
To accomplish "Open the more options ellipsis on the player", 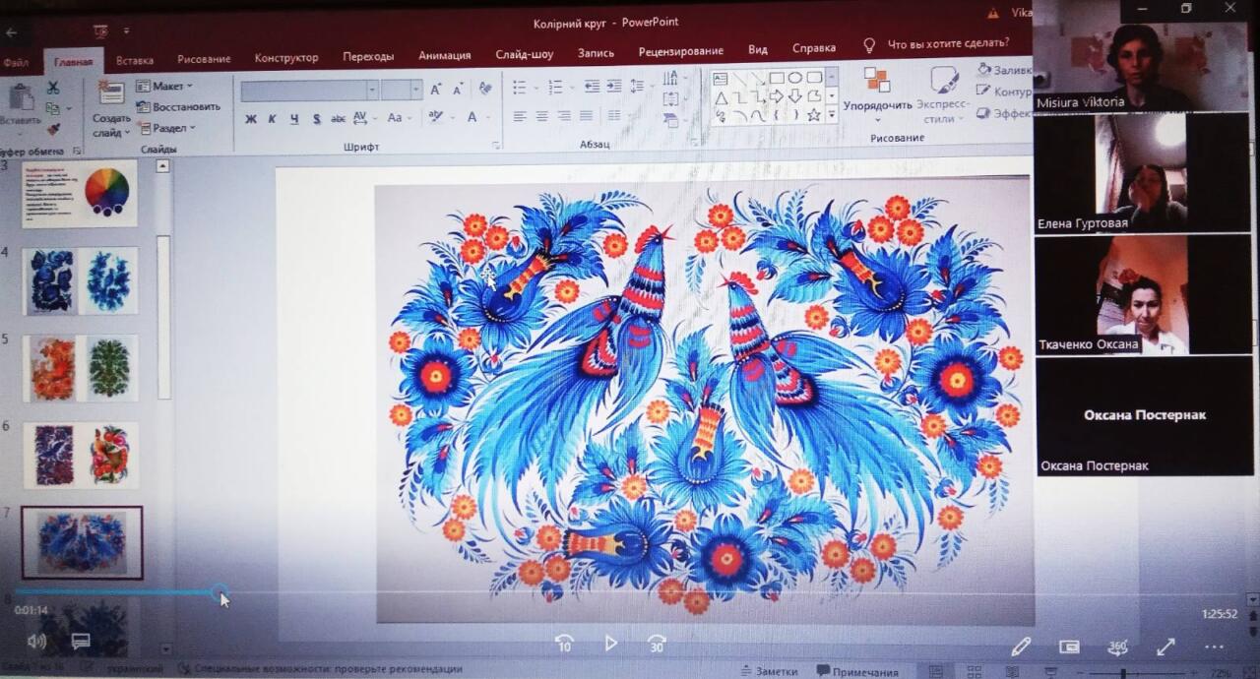I will pos(1214,647).
